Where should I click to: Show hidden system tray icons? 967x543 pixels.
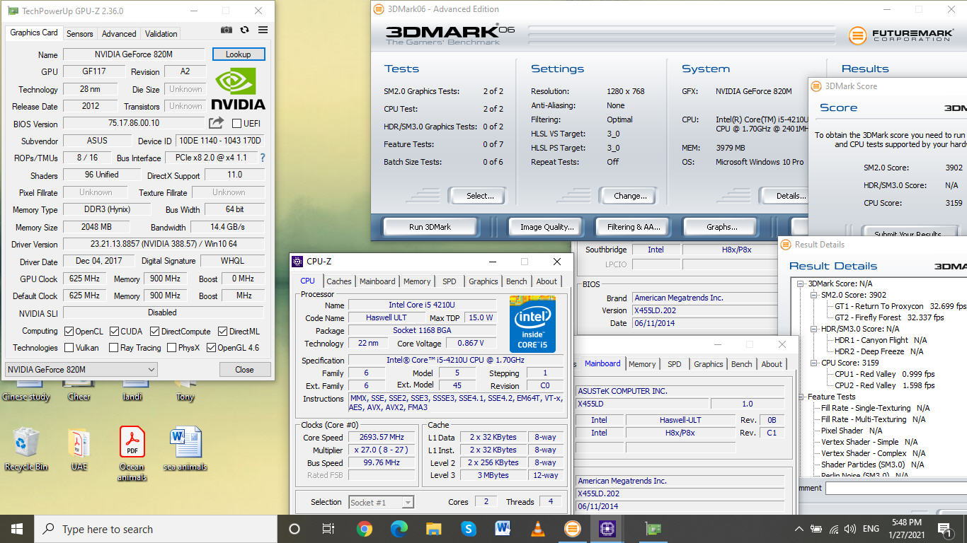[x=799, y=529]
